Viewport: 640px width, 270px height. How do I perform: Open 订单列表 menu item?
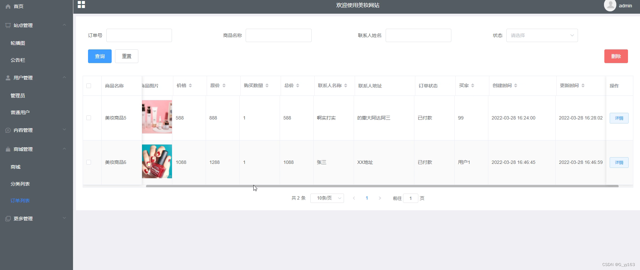(x=20, y=201)
